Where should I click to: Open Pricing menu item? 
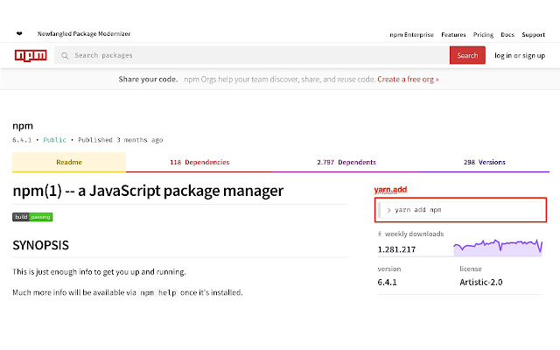coord(483,35)
